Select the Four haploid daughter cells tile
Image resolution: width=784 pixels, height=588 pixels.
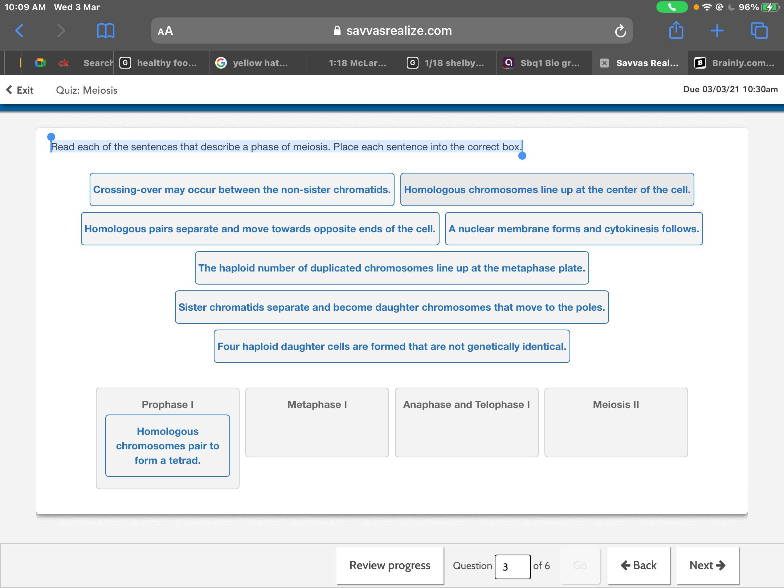(392, 346)
